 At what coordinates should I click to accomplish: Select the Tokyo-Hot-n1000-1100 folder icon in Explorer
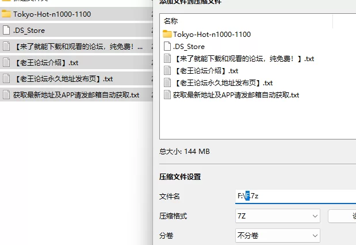pos(6,14)
